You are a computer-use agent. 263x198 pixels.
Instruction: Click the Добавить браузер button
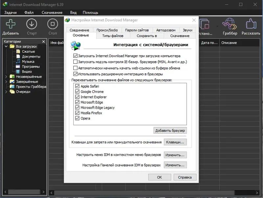[x=170, y=130]
